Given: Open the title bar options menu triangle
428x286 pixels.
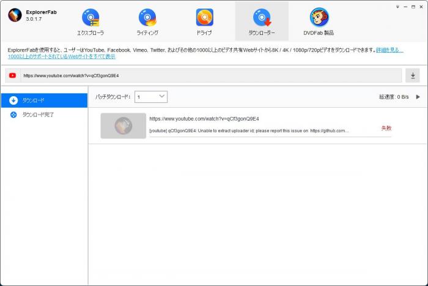Looking at the screenshot, I should coord(397,7).
